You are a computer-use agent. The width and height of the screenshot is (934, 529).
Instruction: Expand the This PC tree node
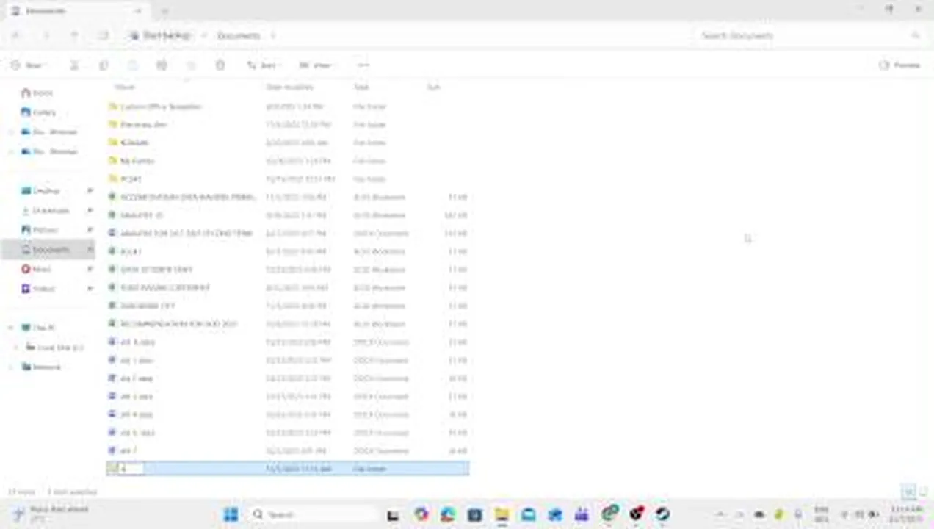11,328
